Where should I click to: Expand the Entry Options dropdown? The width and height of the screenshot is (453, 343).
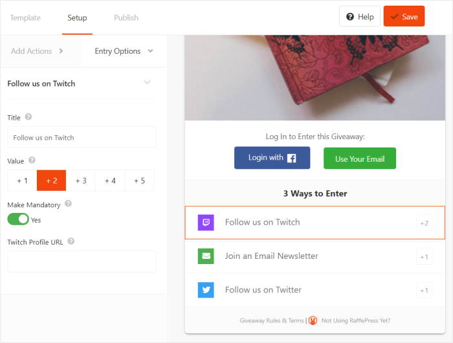click(x=124, y=51)
